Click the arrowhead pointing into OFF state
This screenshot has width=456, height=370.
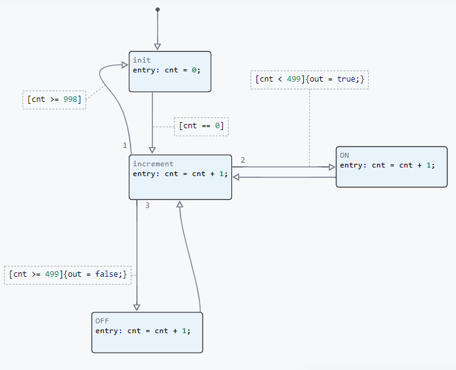click(x=137, y=307)
